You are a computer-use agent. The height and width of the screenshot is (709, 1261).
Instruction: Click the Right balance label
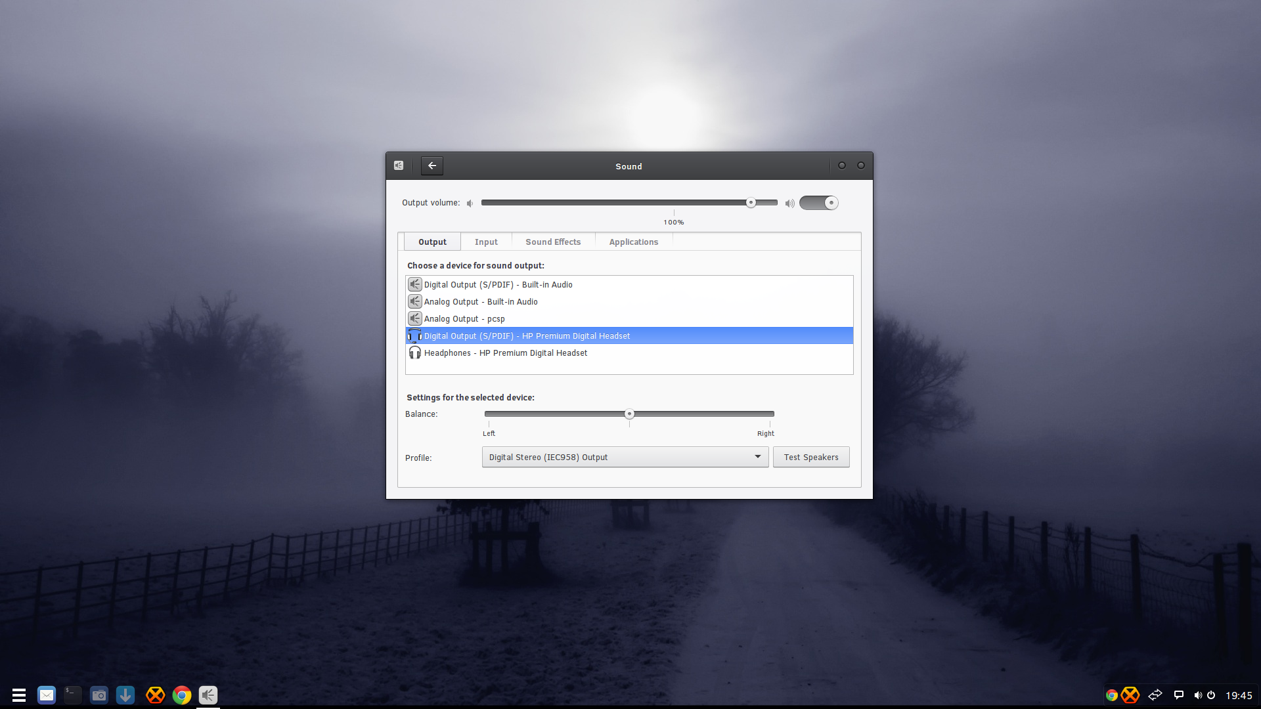coord(765,434)
